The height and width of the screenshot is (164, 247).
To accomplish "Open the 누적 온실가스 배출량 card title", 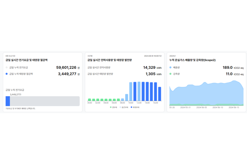I will tap(192, 60).
